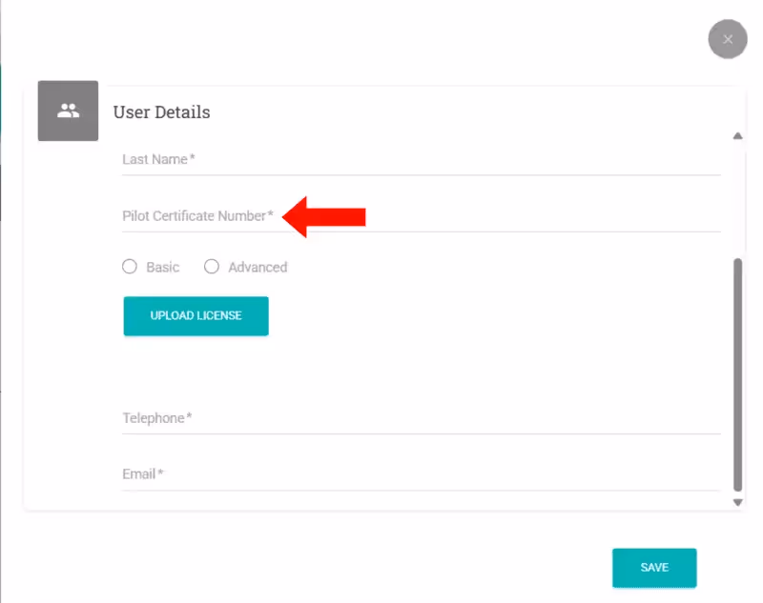Click scrollbar track above the thumb
763x603 pixels.
[737, 200]
